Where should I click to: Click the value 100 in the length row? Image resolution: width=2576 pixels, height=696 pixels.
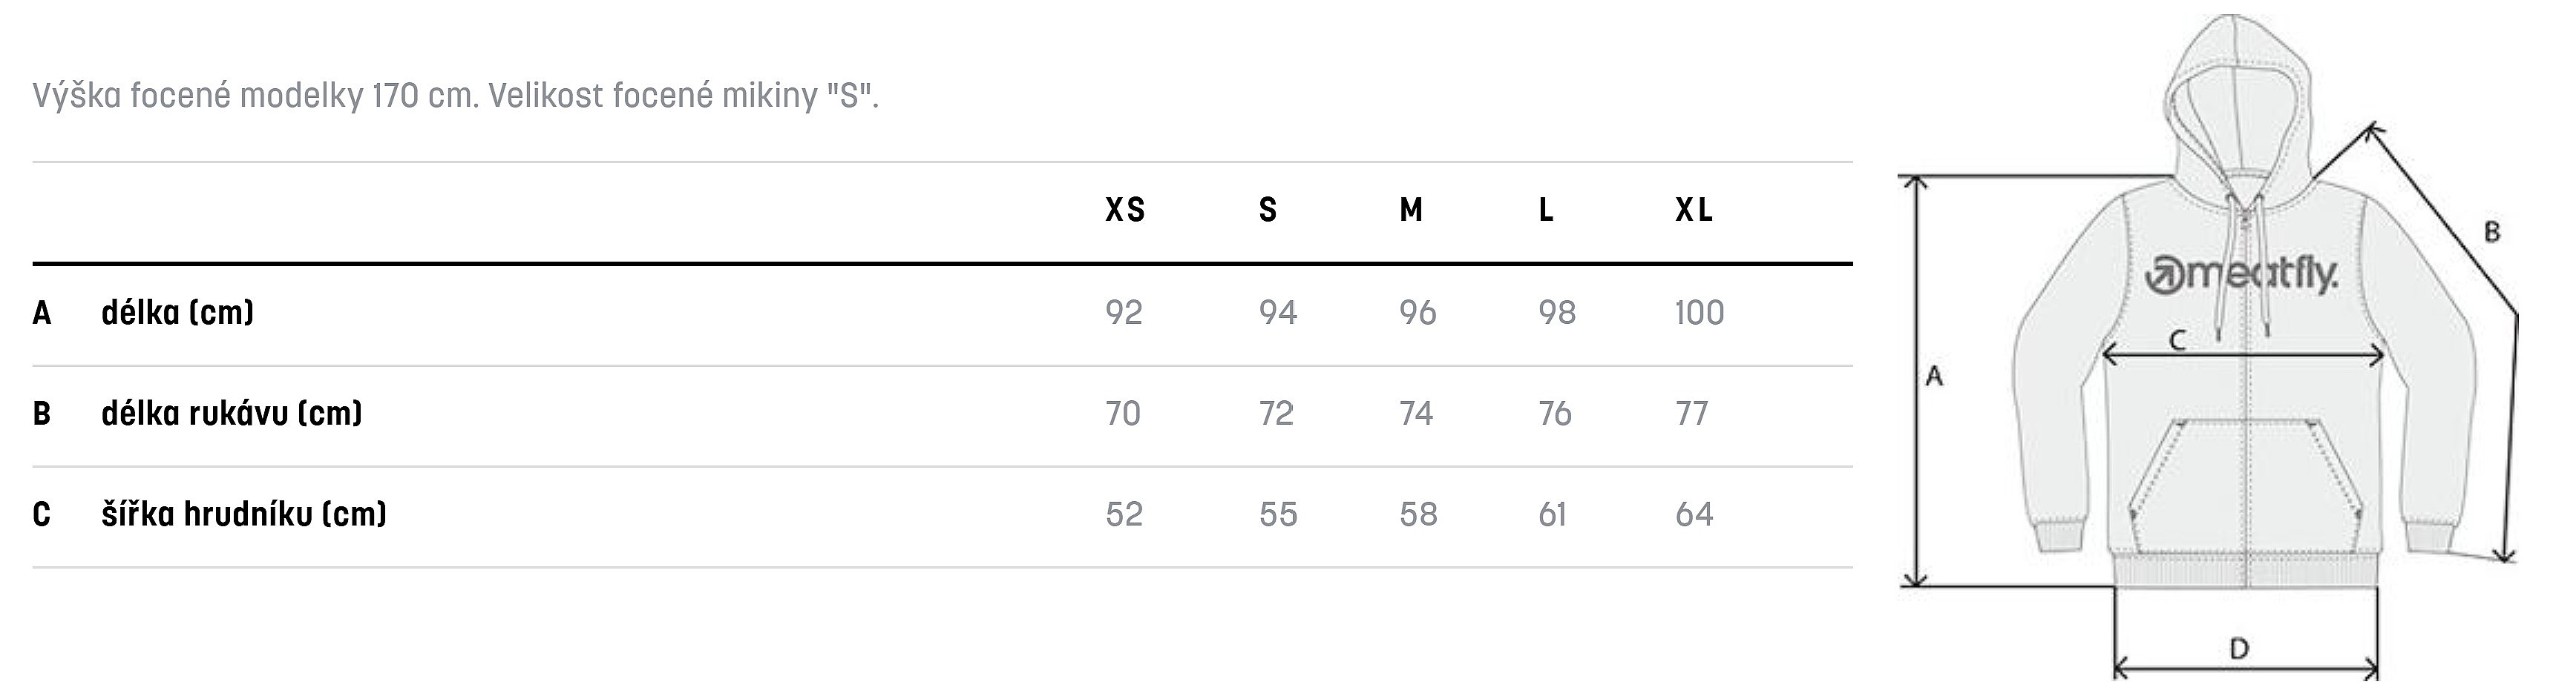click(x=1700, y=313)
